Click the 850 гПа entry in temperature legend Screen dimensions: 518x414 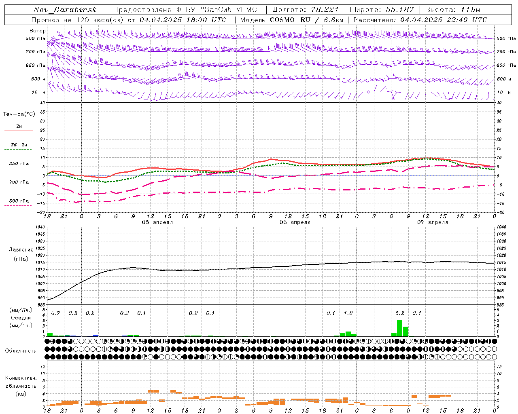pyautogui.click(x=19, y=164)
